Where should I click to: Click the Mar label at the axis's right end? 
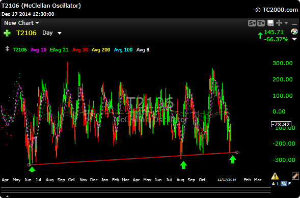pos(258,180)
